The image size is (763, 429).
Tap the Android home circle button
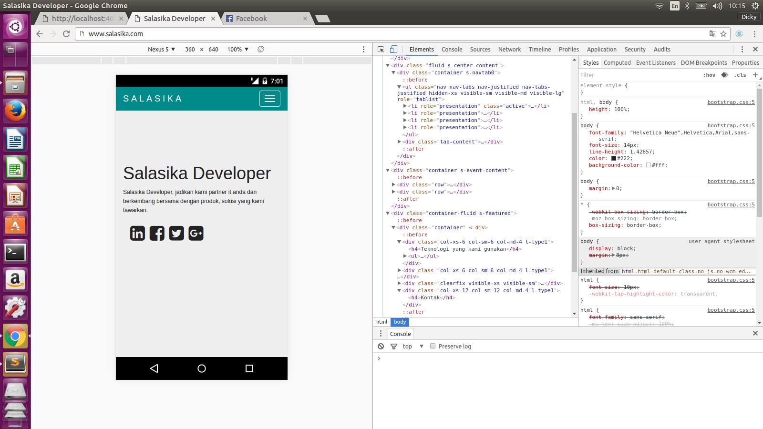click(202, 368)
